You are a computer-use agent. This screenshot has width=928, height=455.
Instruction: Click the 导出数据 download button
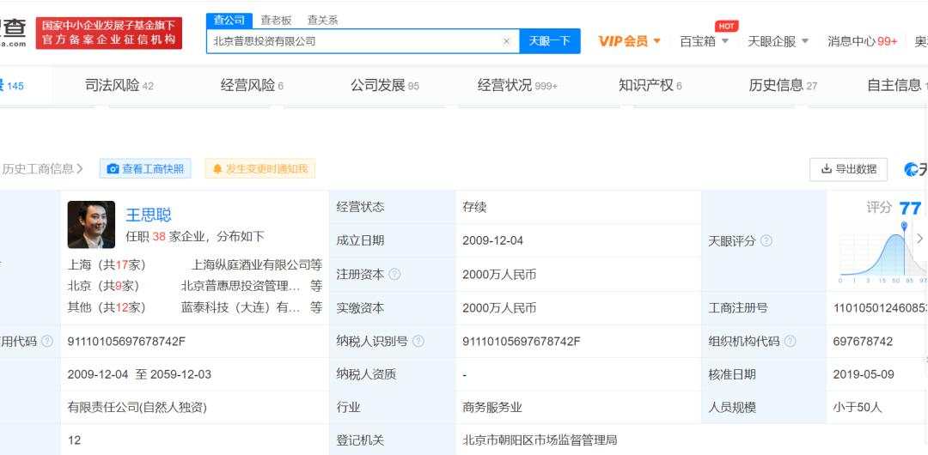(848, 169)
